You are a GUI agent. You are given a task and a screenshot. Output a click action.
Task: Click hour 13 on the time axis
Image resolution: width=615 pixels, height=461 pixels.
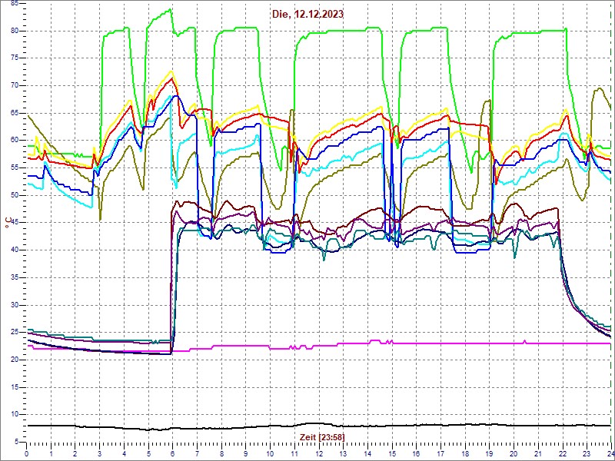pyautogui.click(x=344, y=452)
